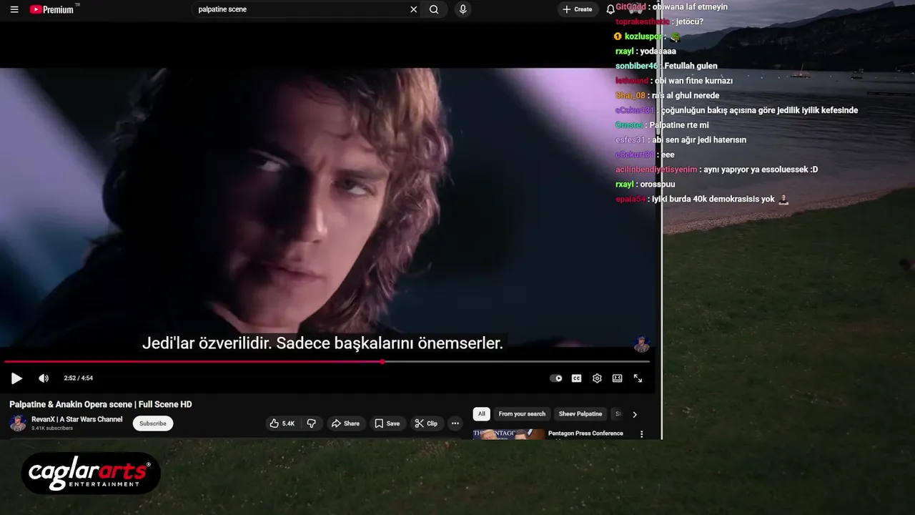Viewport: 915px width, 515px height.
Task: Switch to theater mode
Action: 617,378
